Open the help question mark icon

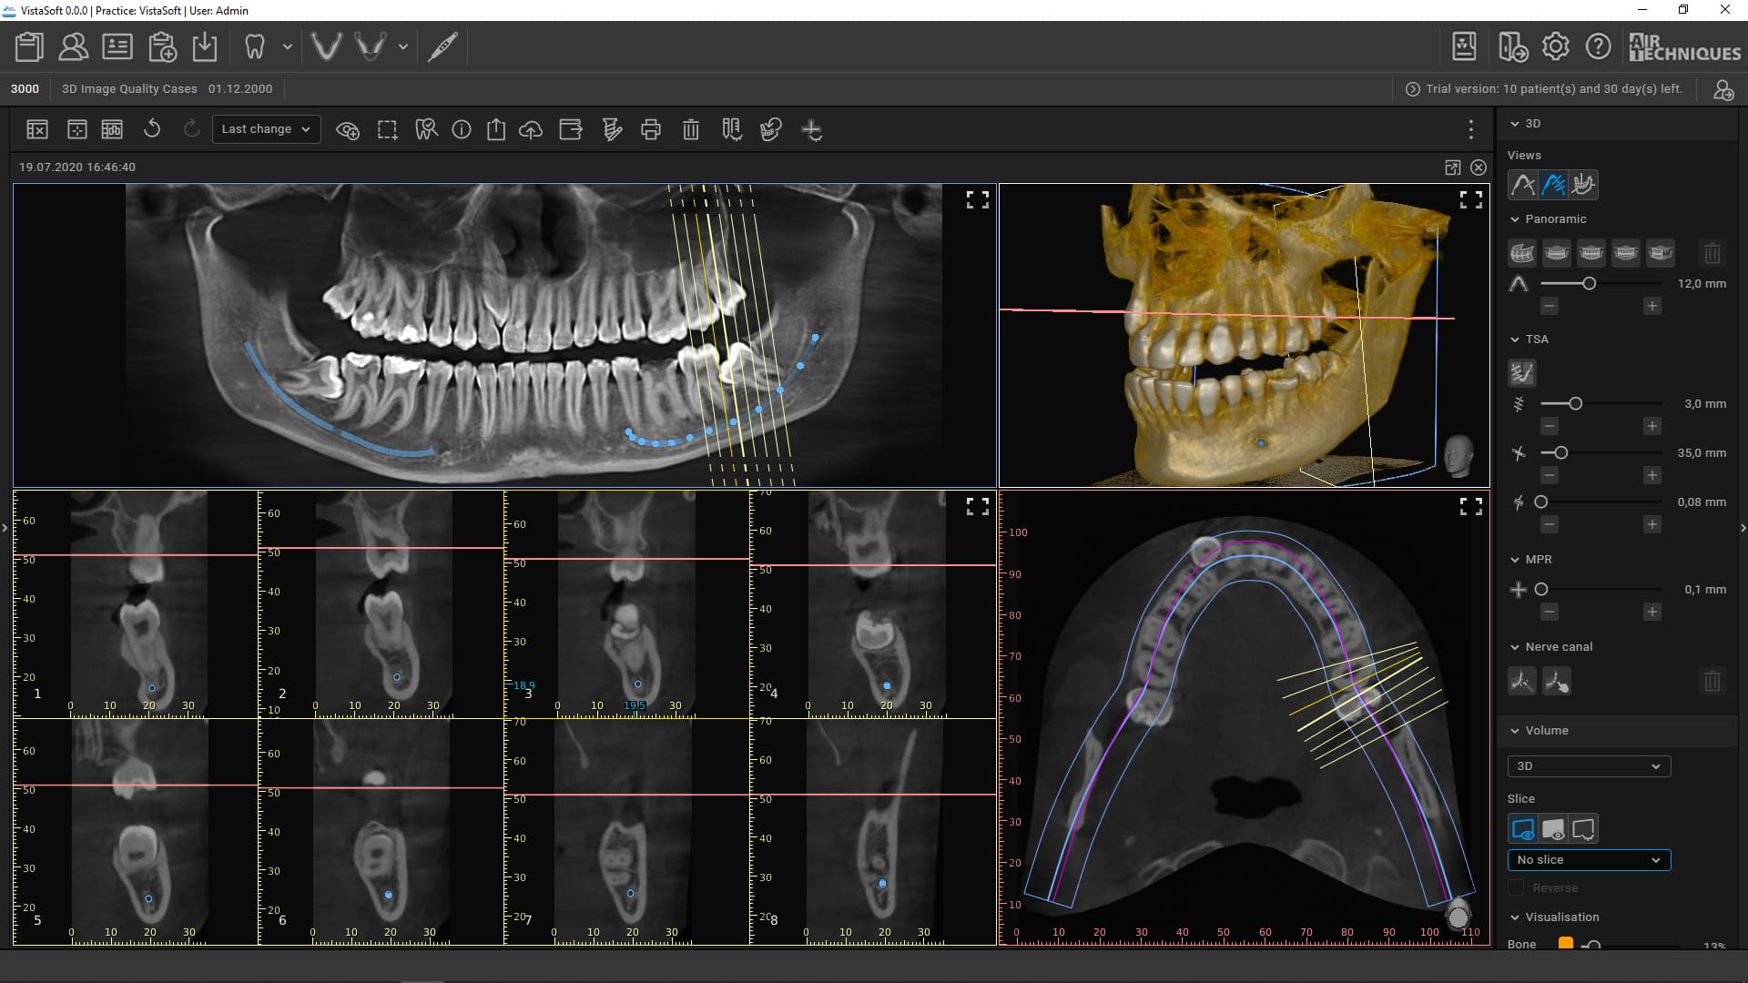pos(1598,46)
